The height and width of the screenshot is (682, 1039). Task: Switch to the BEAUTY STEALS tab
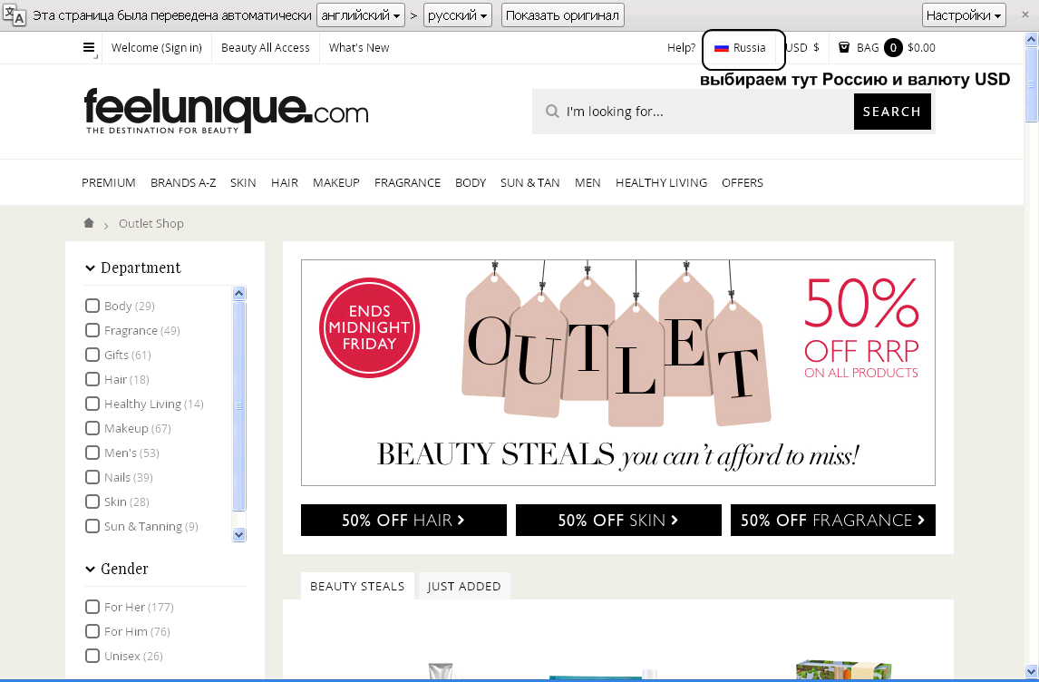pos(357,586)
